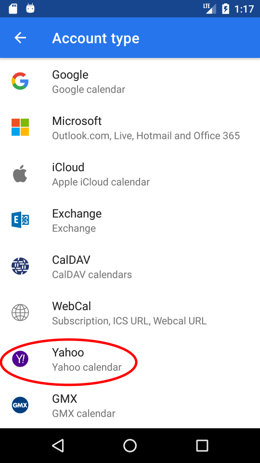Tap the purple Yahoo icon
260x463 pixels.
pyautogui.click(x=20, y=359)
